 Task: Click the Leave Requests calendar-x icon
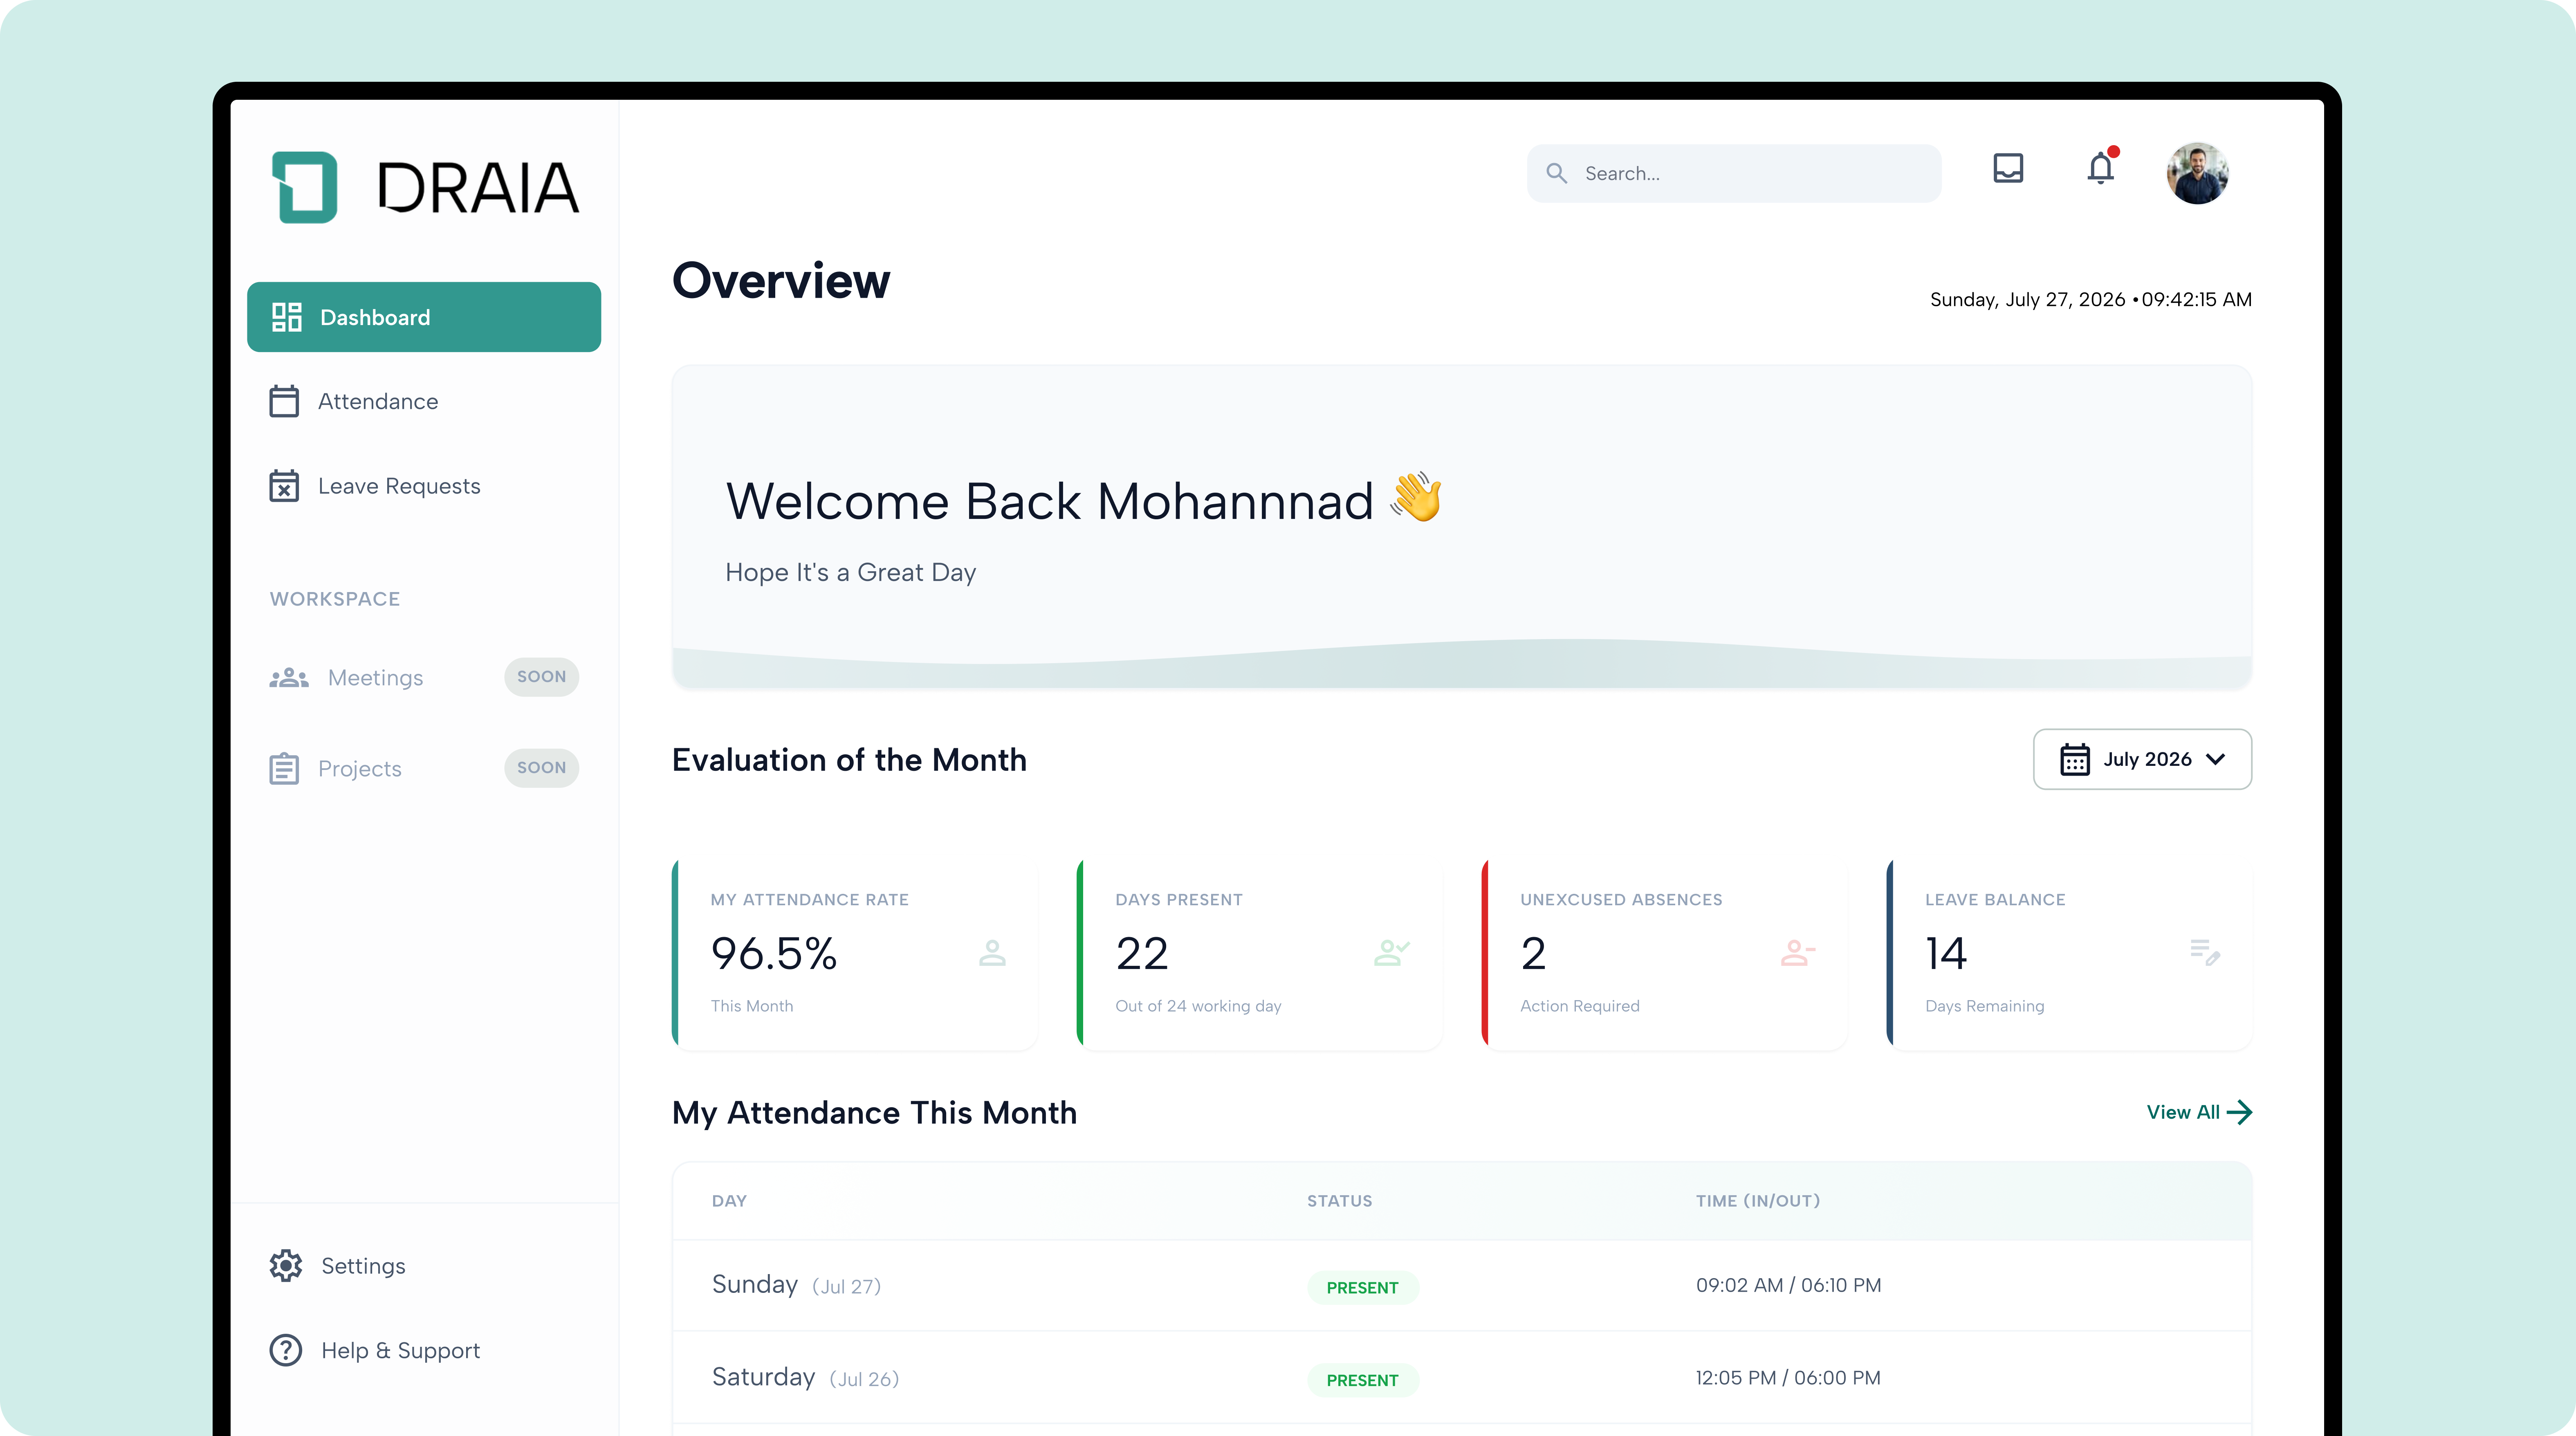click(x=284, y=486)
